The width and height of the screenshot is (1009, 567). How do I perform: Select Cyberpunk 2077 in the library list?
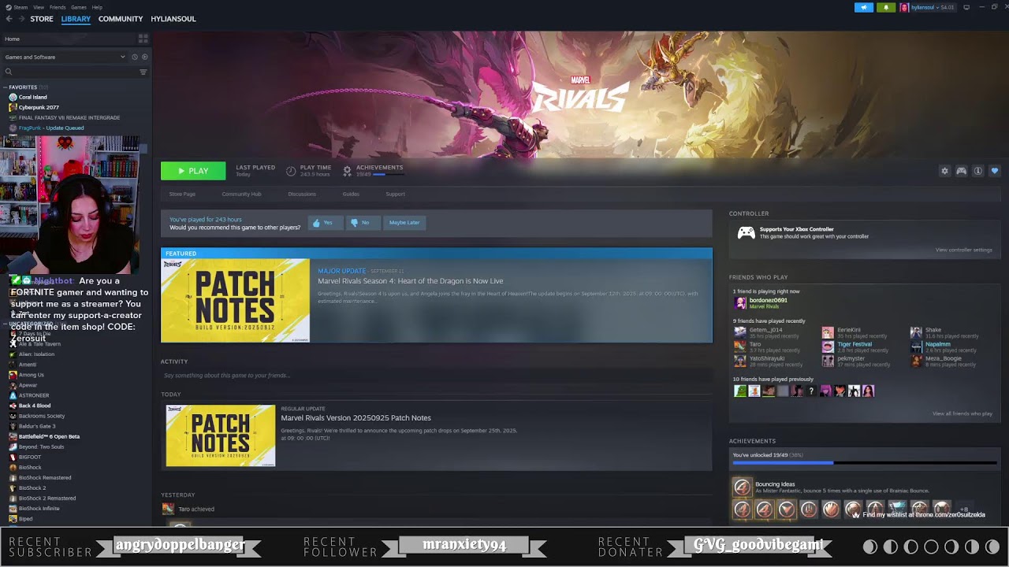click(x=39, y=107)
